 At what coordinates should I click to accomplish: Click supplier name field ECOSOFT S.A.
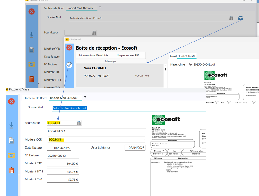coord(96,131)
